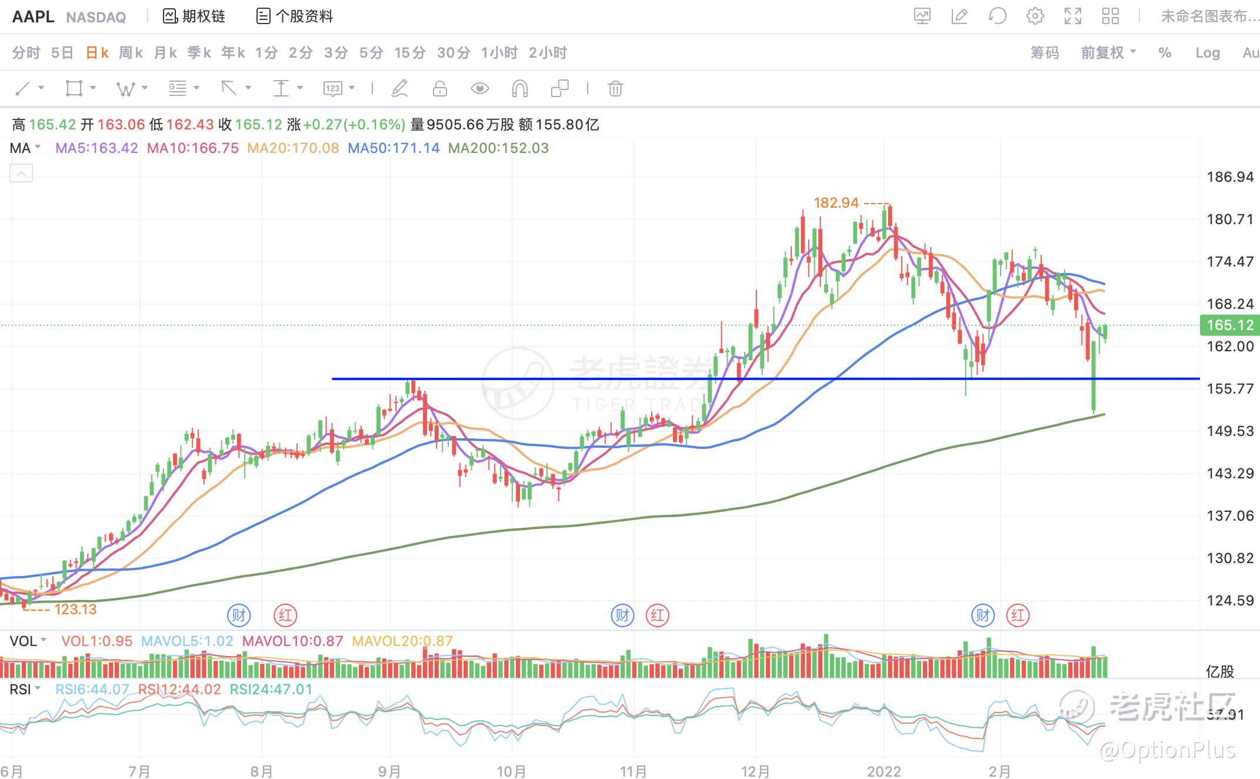
Task: Select the 周k weekly tab
Action: click(131, 53)
